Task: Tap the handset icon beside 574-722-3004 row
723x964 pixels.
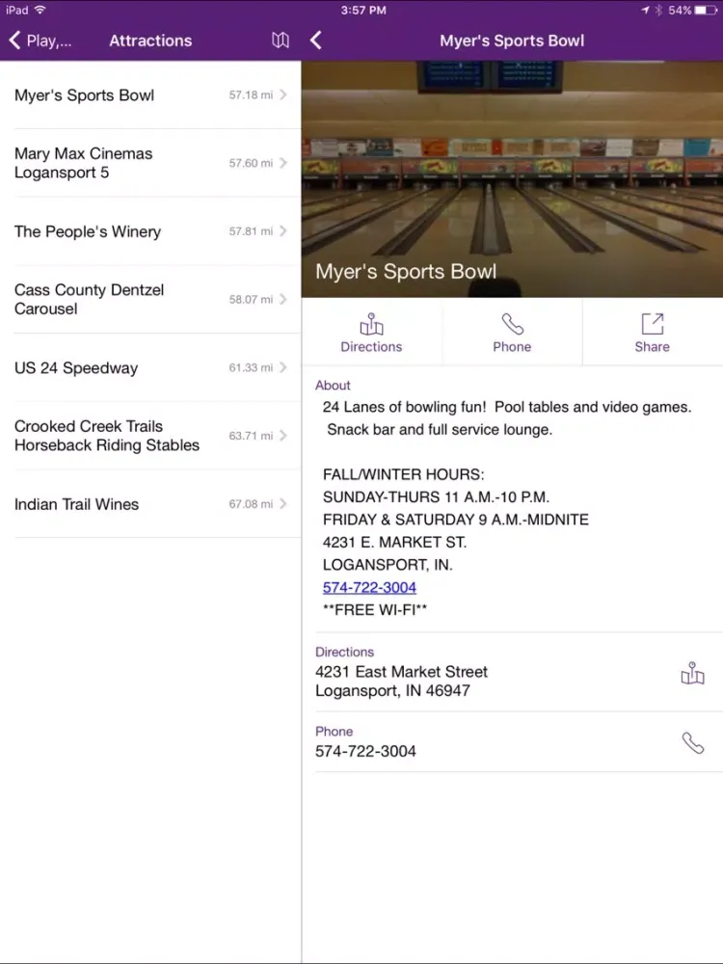Action: [x=693, y=742]
